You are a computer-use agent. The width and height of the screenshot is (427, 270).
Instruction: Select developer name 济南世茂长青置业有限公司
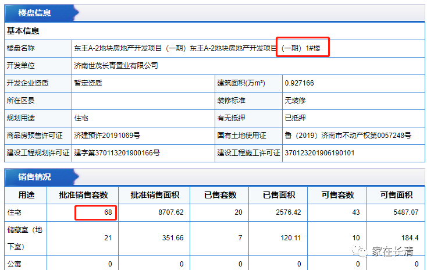pos(116,65)
